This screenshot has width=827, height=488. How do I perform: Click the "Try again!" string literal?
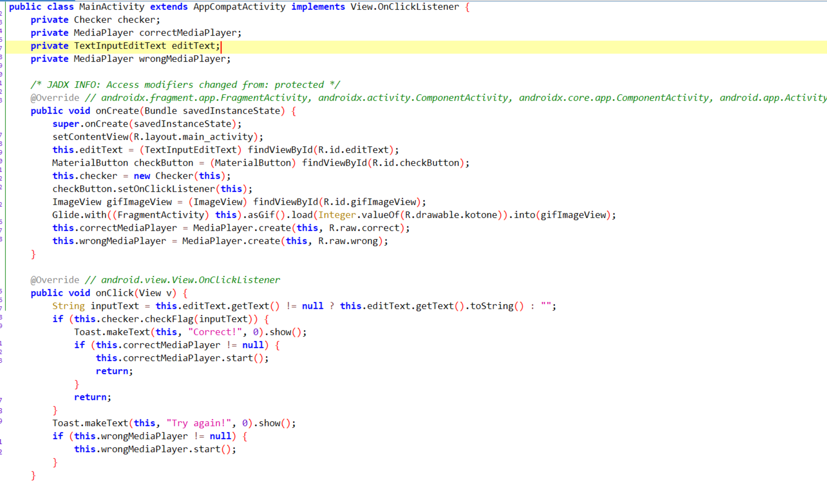pos(199,423)
